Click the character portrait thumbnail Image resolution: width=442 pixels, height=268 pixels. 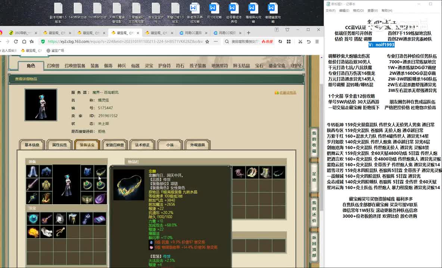point(41,105)
